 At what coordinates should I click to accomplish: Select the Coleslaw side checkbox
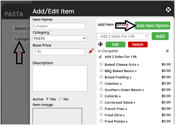click(x=101, y=83)
